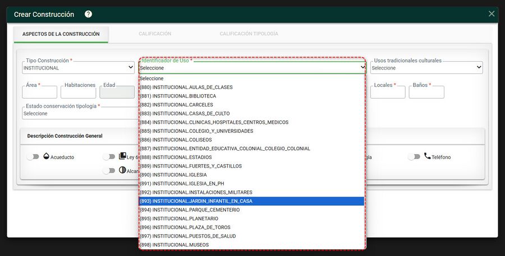505x256 pixels.
Task: Select option (892) INSTALACIONES_MILITARES
Action: [x=251, y=192]
